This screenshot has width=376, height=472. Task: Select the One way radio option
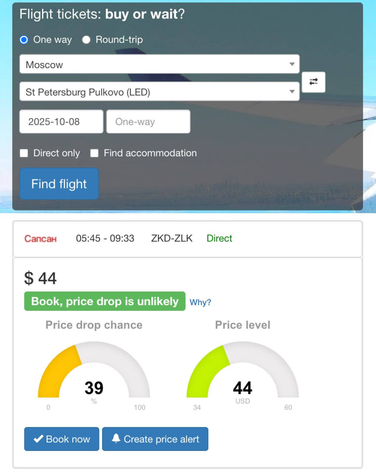(24, 40)
